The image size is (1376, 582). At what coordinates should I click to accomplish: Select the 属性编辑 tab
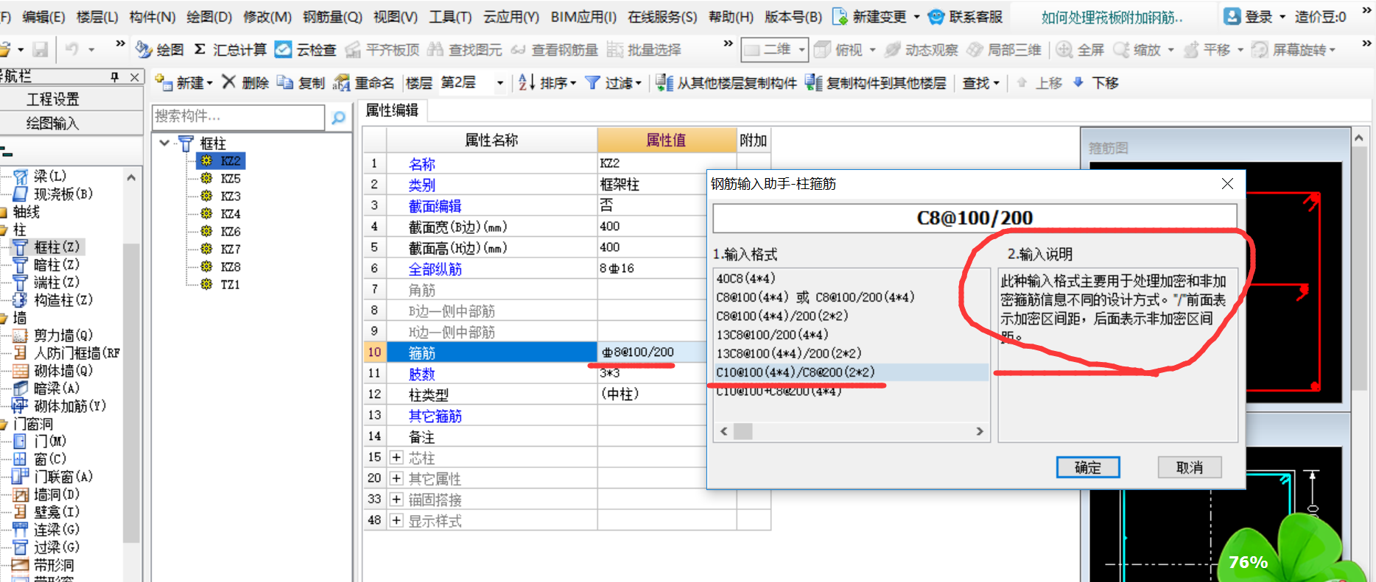pyautogui.click(x=392, y=110)
